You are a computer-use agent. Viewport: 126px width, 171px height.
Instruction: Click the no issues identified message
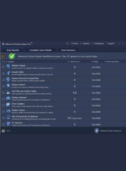pos(58,56)
